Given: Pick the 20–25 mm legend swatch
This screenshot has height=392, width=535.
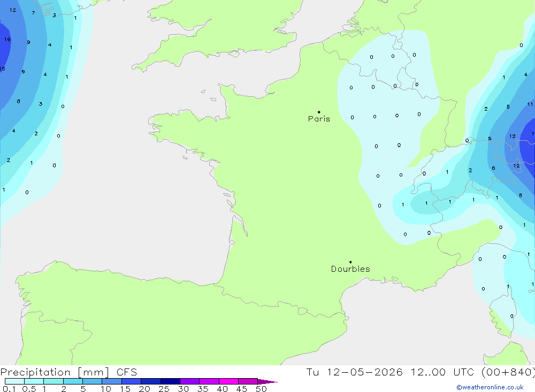Looking at the screenshot, I should tap(151, 381).
